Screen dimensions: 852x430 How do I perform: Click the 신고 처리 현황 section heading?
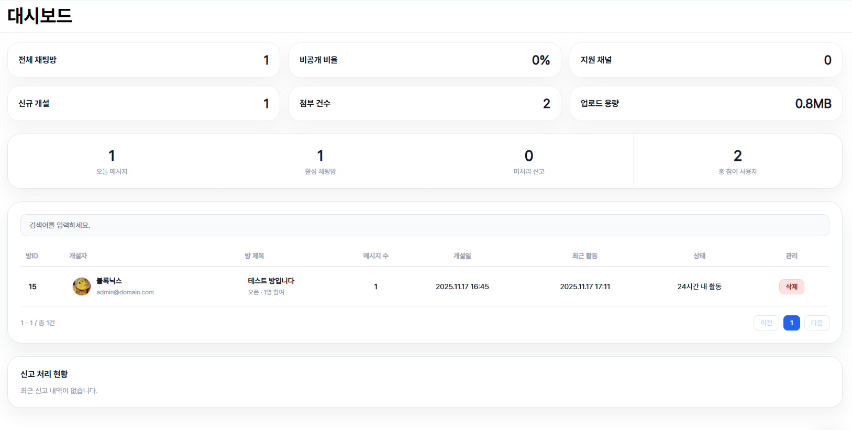point(44,374)
